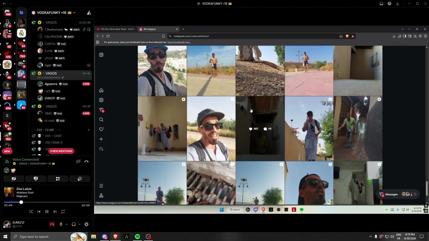Image resolution: width=429 pixels, height=241 pixels.
Task: Open the soundboard button
Action: [80, 179]
